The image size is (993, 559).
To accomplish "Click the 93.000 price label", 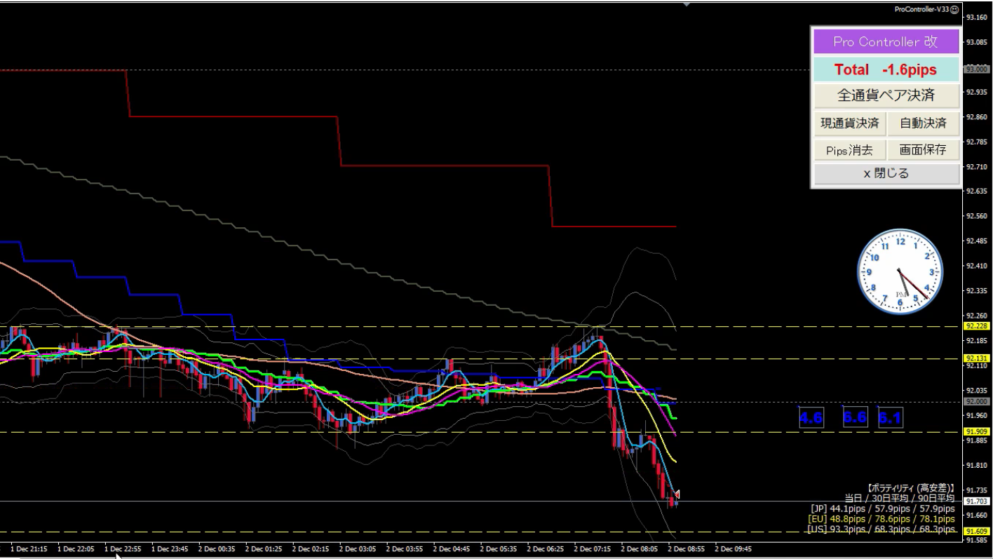I will [975, 69].
